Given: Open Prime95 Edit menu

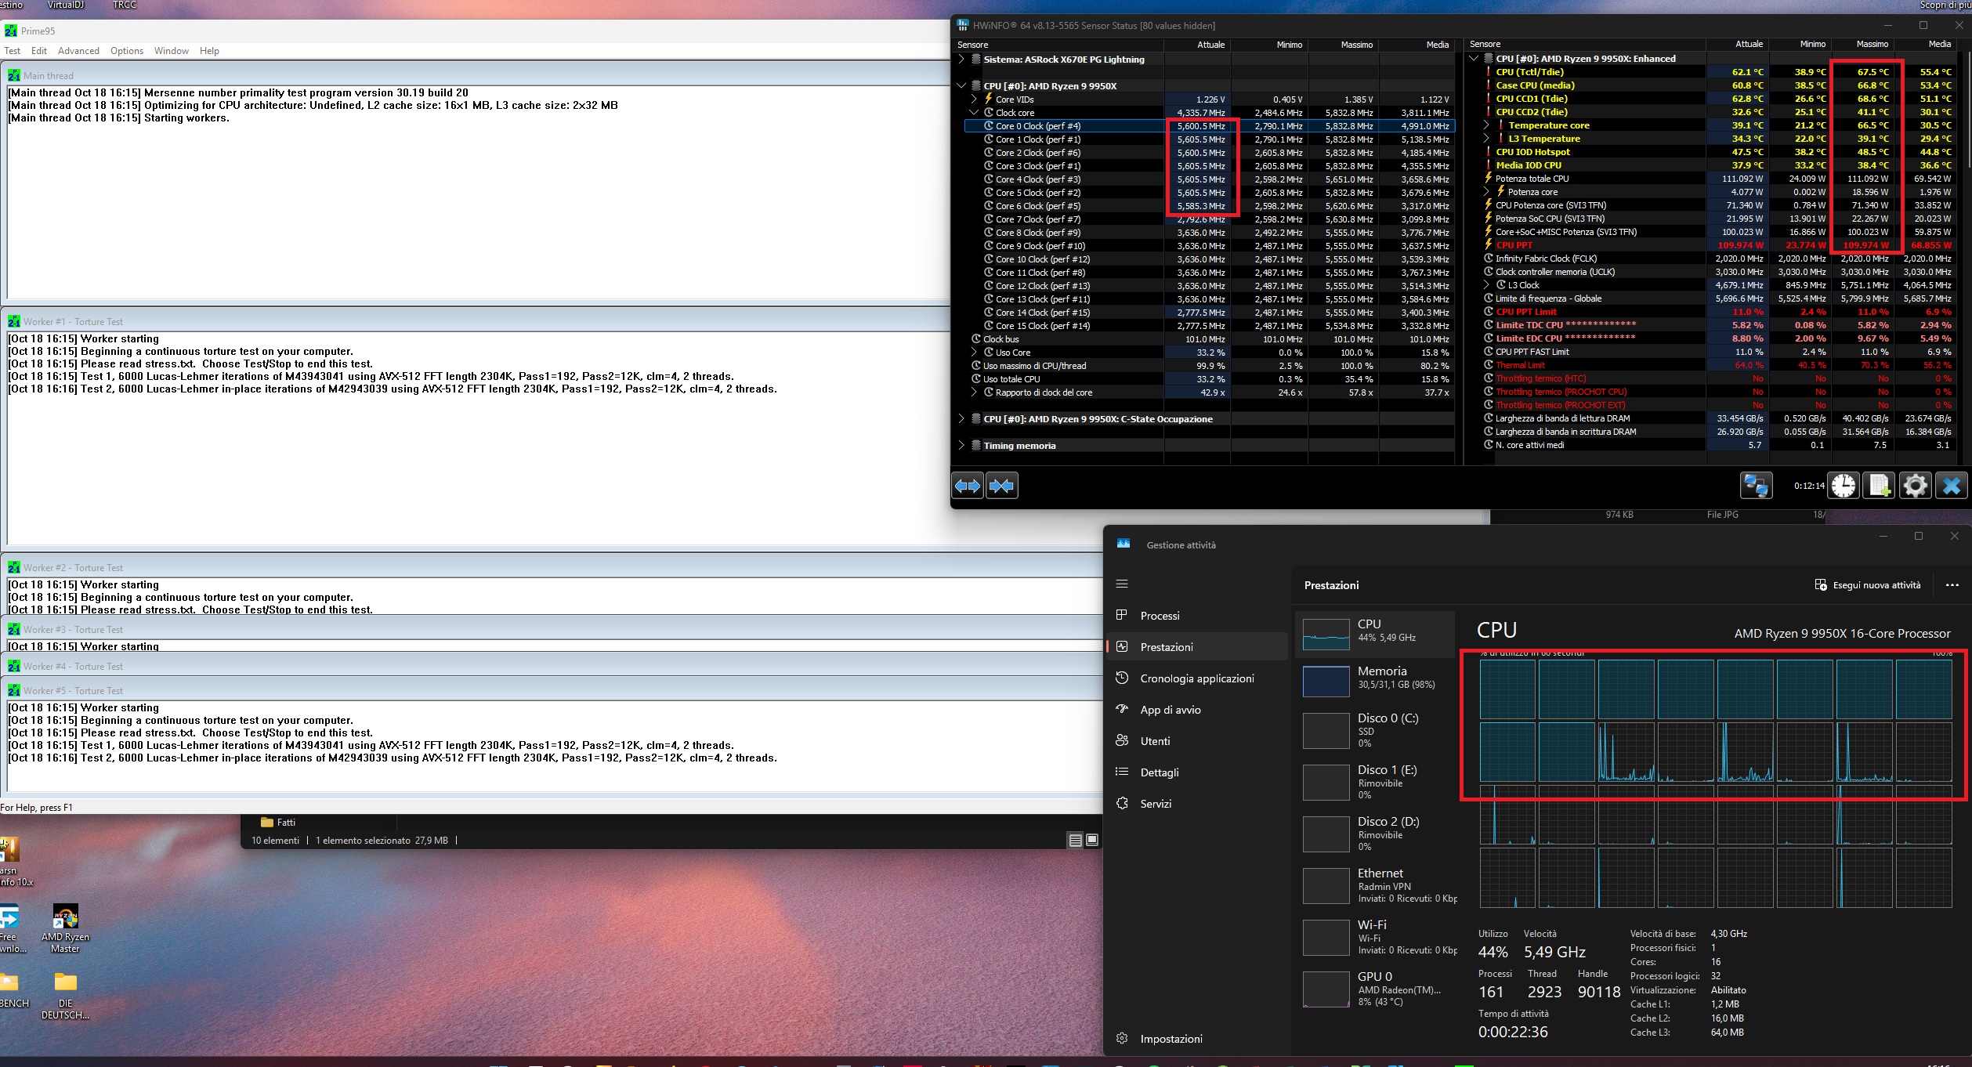Looking at the screenshot, I should click(x=39, y=51).
